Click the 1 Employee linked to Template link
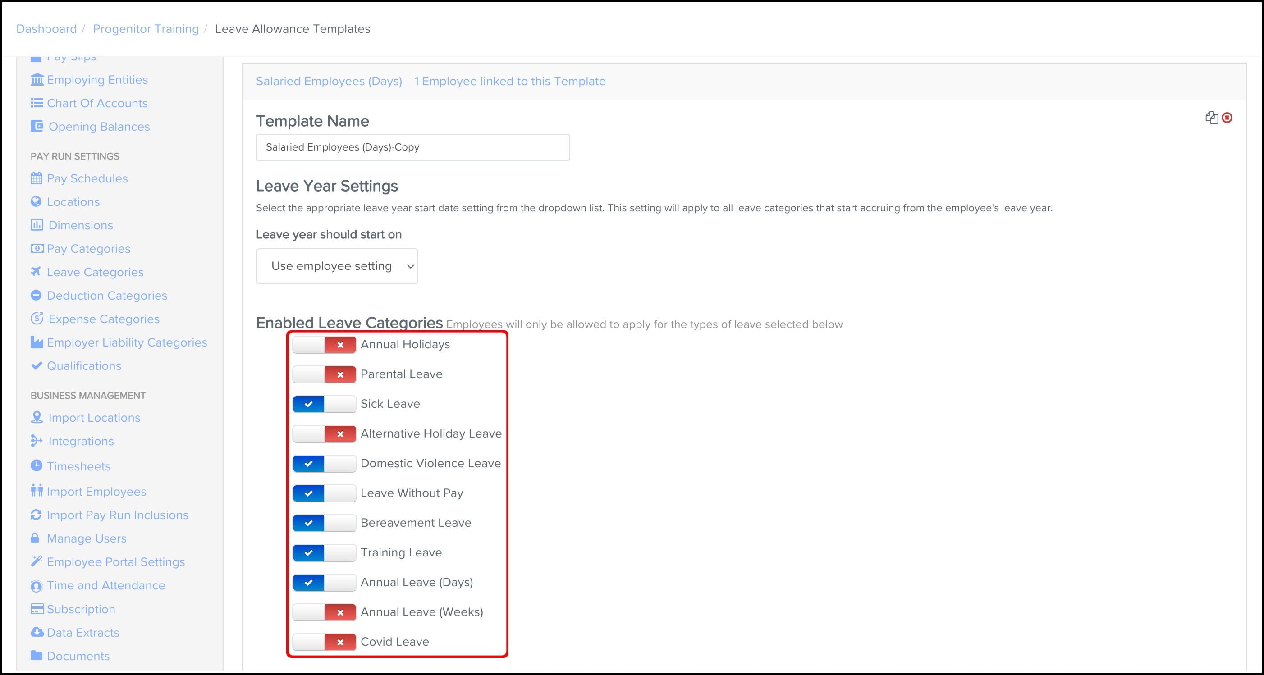1264x675 pixels. (x=509, y=82)
